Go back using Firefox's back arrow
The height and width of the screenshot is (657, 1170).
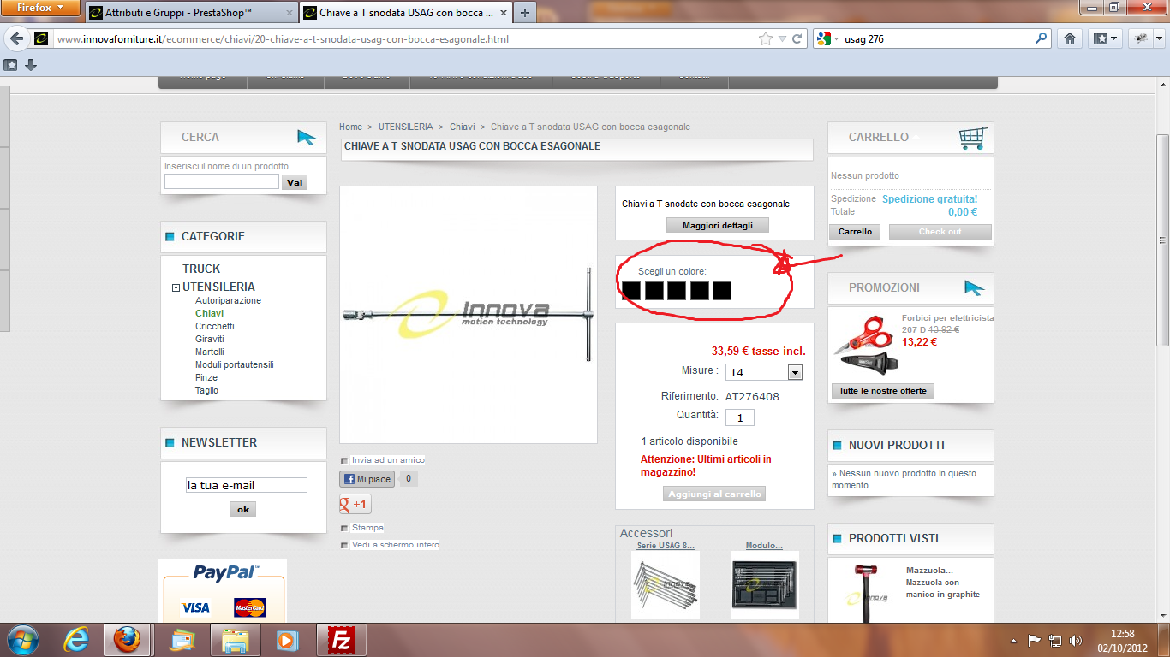[16, 38]
